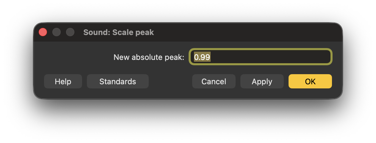
Task: Close the dialog with the red button
Action: pos(43,32)
